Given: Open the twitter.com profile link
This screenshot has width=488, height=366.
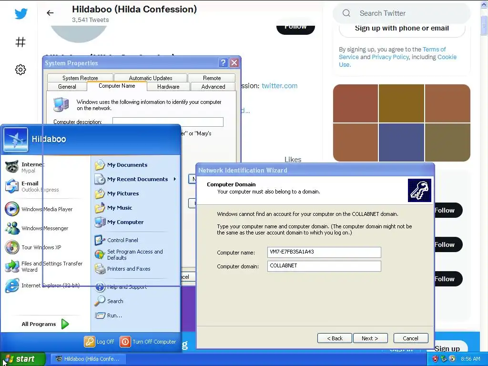Looking at the screenshot, I should click(279, 86).
